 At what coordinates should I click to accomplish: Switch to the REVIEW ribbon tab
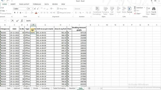[55, 4]
